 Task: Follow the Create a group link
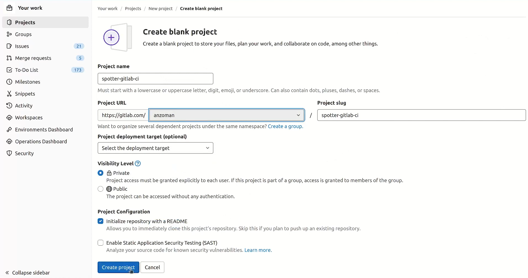coord(285,126)
